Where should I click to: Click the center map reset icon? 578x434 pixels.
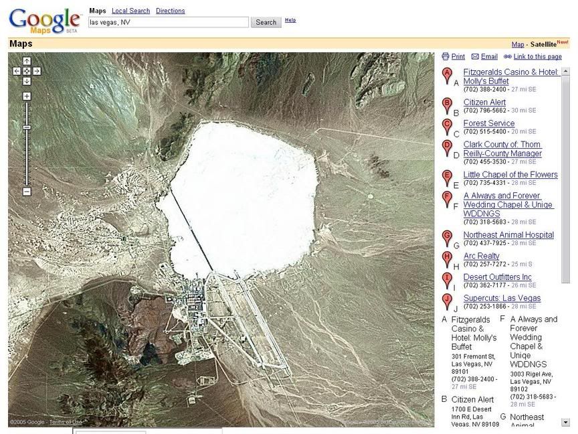click(27, 71)
